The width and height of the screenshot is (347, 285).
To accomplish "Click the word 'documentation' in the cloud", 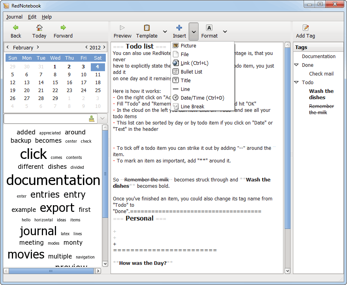I will [53, 180].
